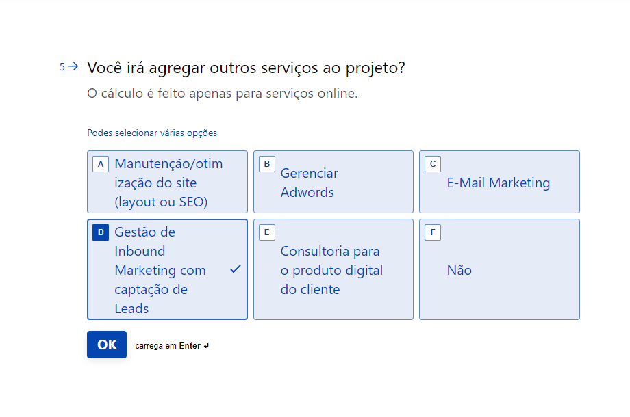630x417 pixels.
Task: Choose the Gerenciar Adwords option
Action: click(x=333, y=182)
